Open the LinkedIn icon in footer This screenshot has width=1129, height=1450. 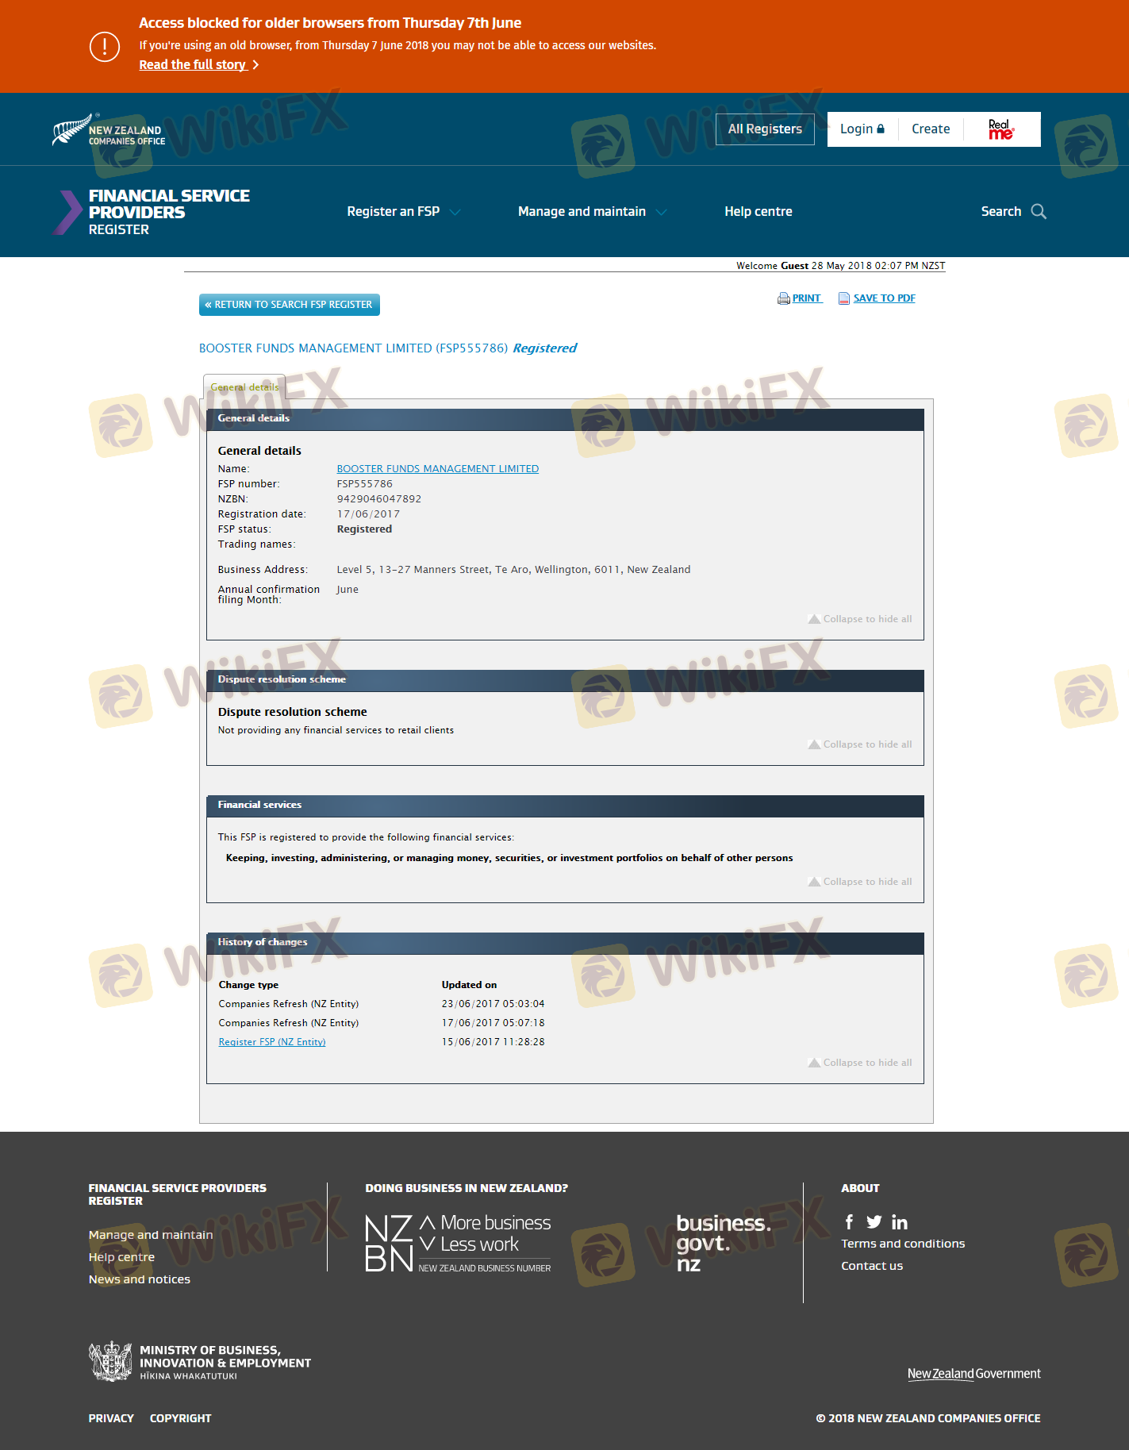pyautogui.click(x=899, y=1222)
